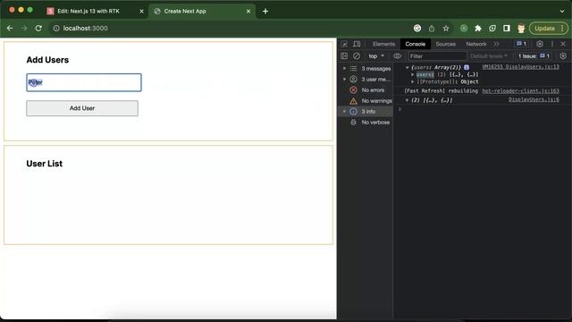Select the No warnings filter row
The width and height of the screenshot is (572, 322).
click(366, 101)
